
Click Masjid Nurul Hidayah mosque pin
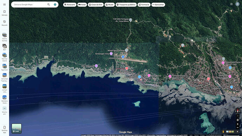click(x=126, y=50)
